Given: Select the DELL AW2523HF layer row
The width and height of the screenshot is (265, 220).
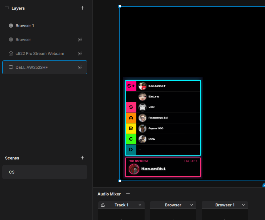Looking at the screenshot, I should [x=45, y=67].
